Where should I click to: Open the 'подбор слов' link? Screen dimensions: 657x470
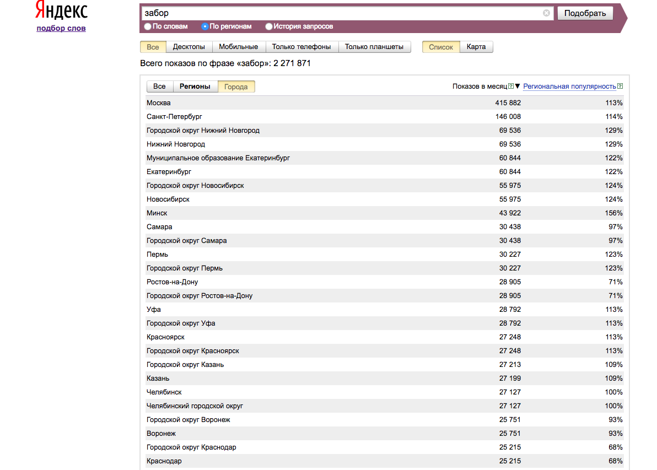61,28
